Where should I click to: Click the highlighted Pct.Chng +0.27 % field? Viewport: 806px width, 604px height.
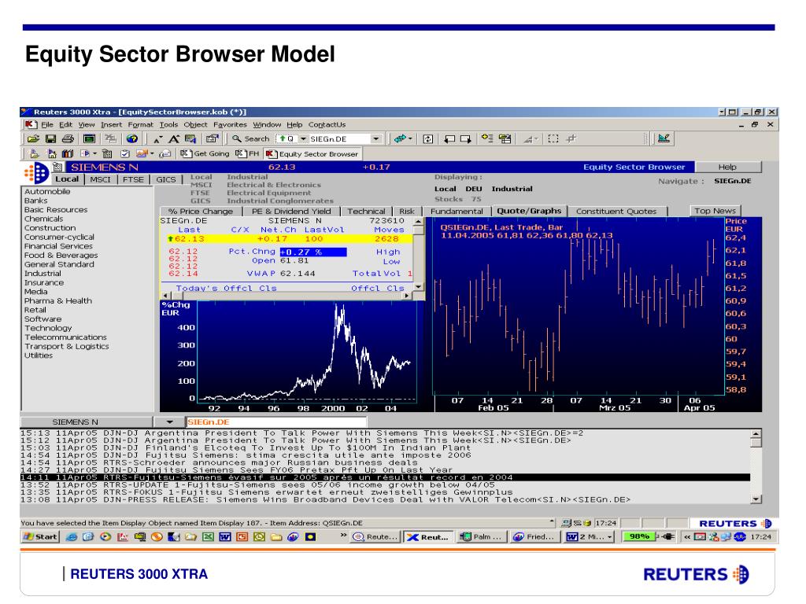pos(313,252)
